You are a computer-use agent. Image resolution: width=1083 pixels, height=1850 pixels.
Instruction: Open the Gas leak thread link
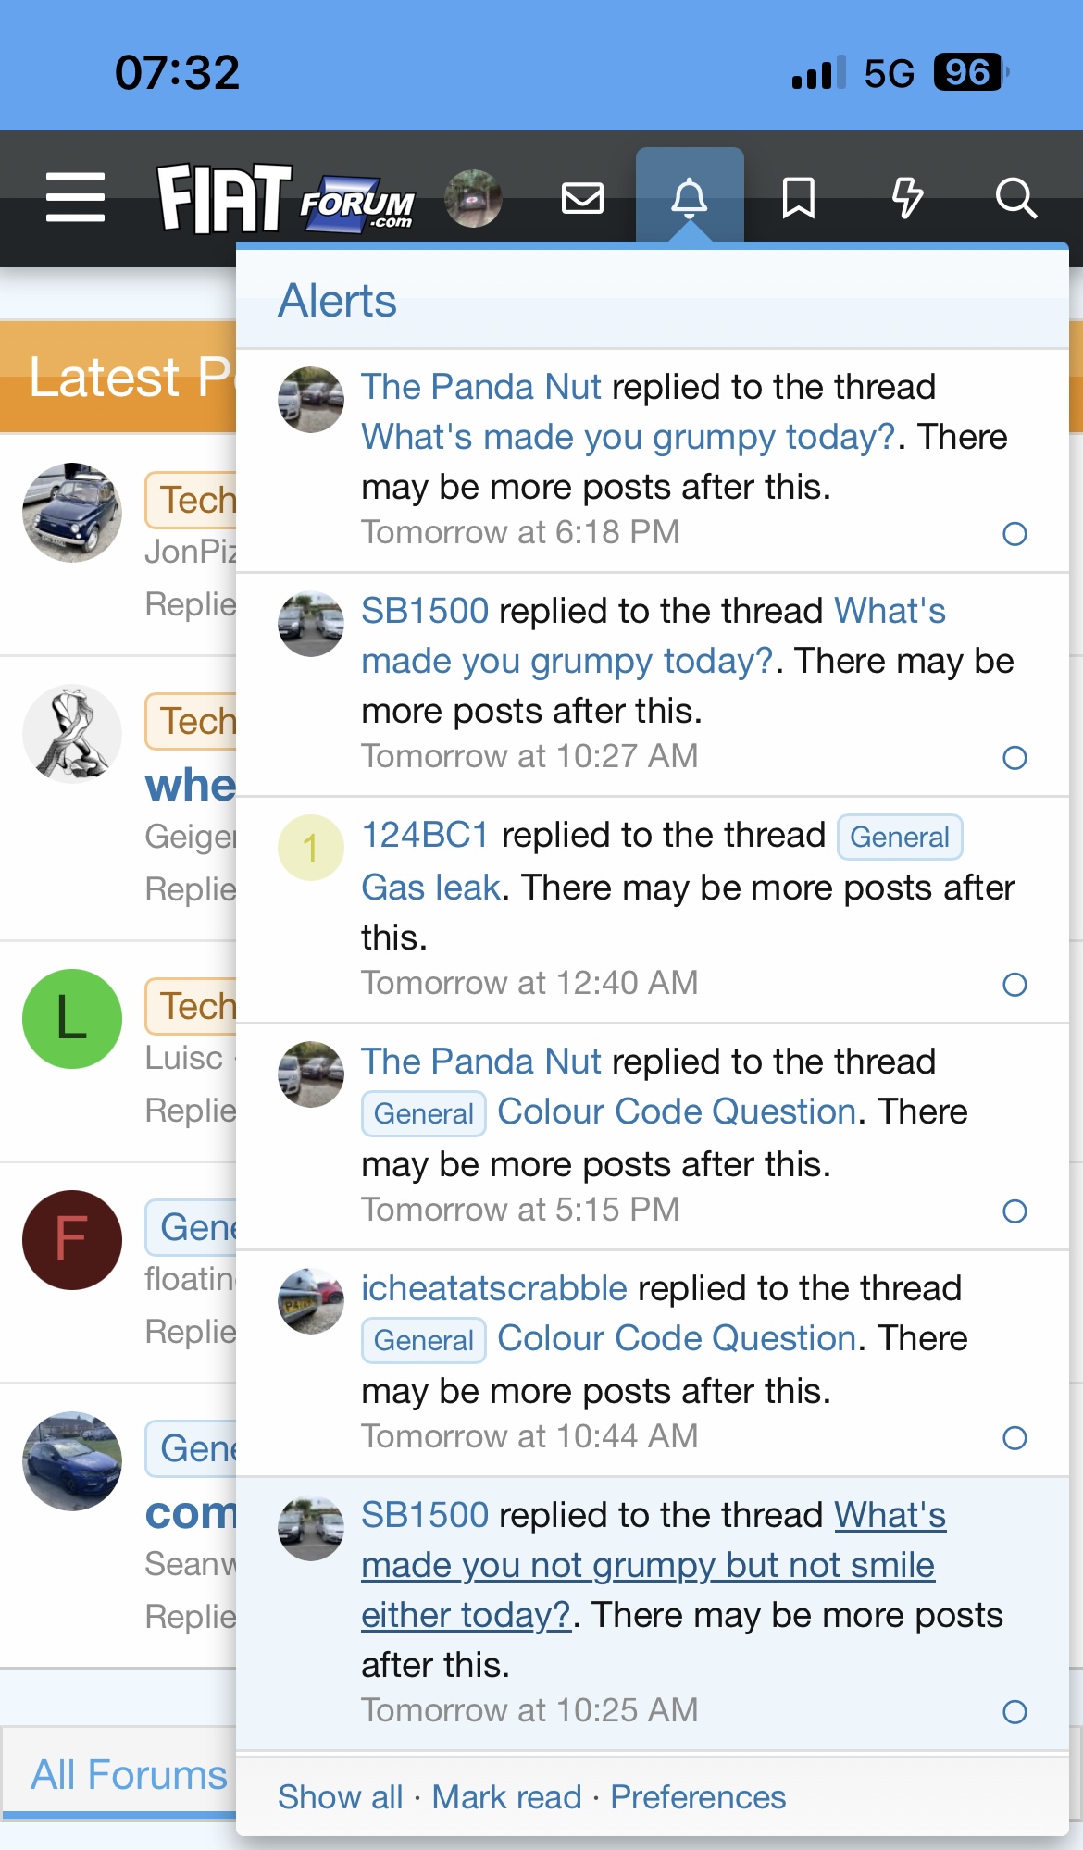[x=431, y=888]
